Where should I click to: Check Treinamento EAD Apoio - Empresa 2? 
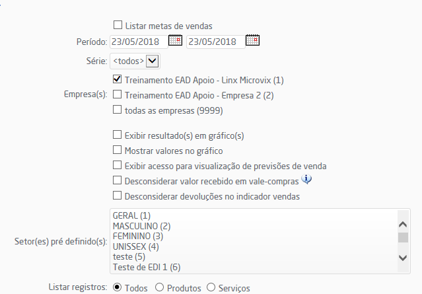[x=117, y=94]
